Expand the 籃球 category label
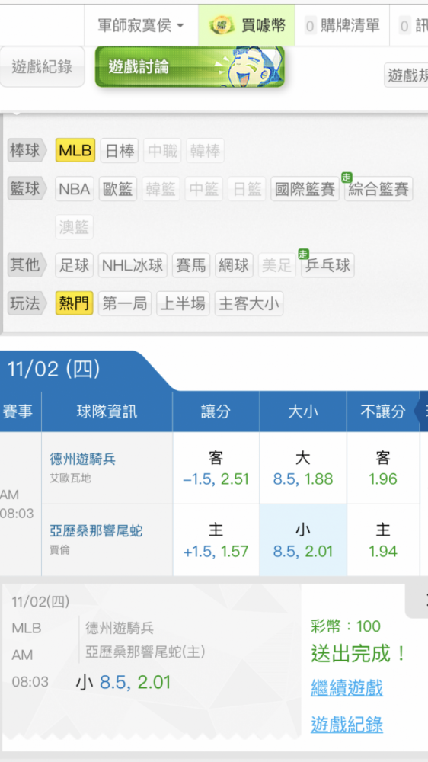Image resolution: width=428 pixels, height=762 pixels. (x=27, y=188)
